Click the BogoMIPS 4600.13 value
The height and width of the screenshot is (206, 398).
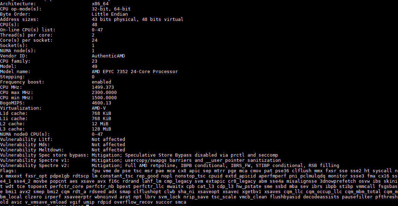(101, 103)
